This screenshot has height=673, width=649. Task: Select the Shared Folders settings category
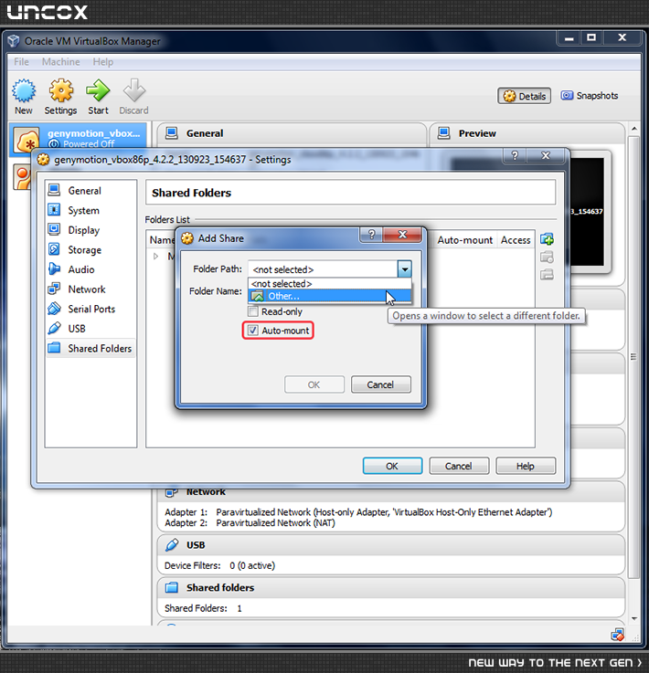(90, 348)
